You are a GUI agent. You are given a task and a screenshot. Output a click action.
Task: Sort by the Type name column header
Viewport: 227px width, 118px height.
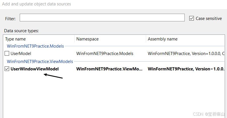pos(15,39)
